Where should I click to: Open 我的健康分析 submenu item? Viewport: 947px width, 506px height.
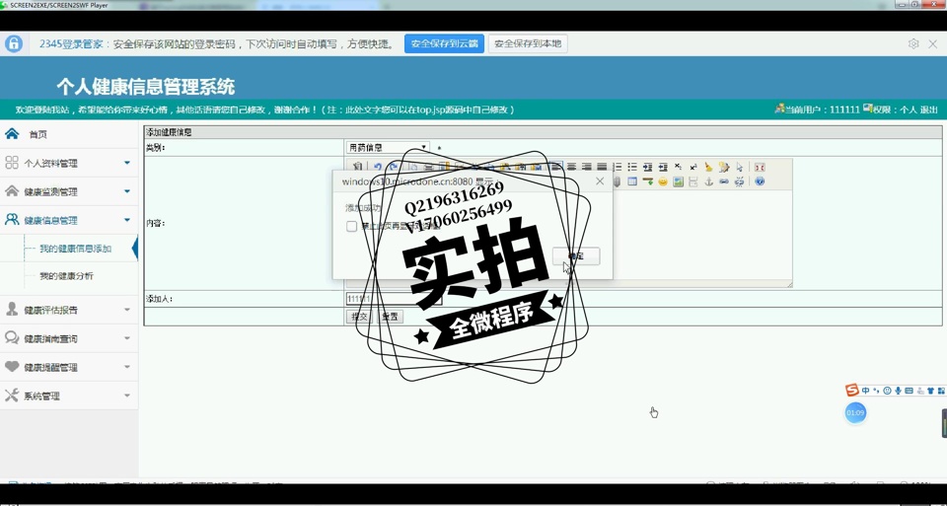pos(66,276)
